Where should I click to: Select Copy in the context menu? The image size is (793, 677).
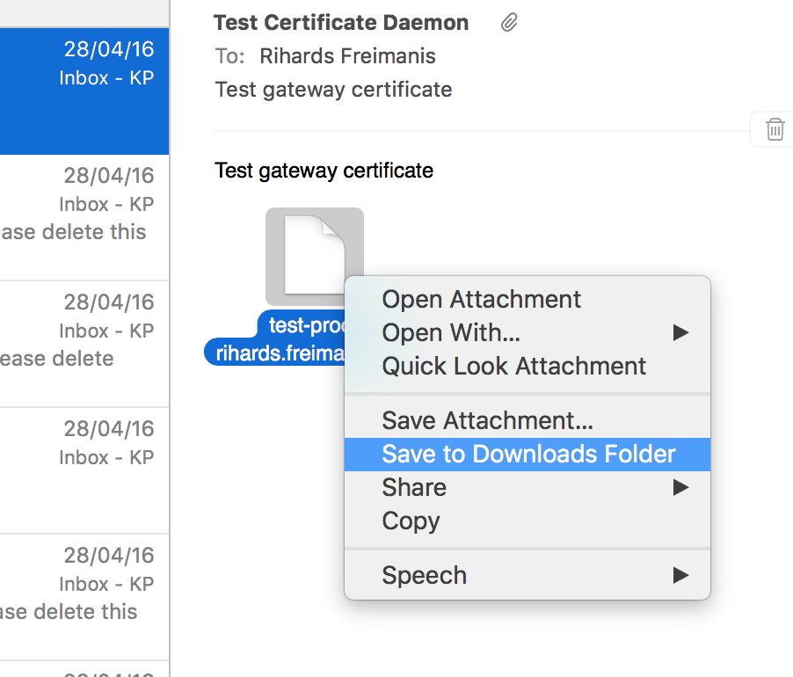411,521
